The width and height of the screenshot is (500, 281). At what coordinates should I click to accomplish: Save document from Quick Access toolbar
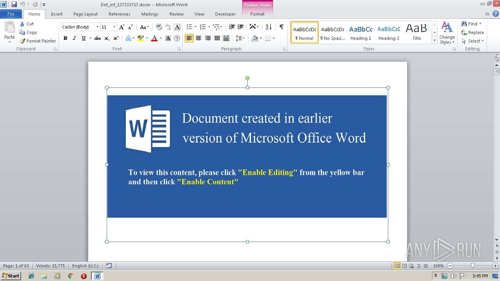[x=14, y=4]
